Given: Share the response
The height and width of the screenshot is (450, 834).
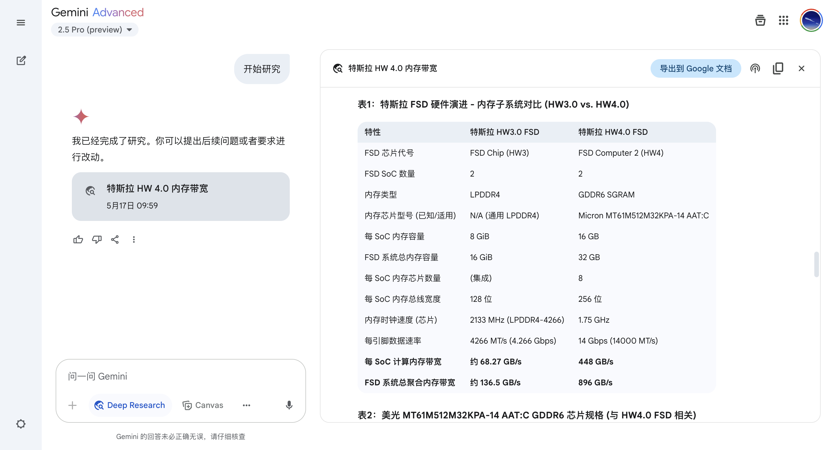Looking at the screenshot, I should 115,239.
